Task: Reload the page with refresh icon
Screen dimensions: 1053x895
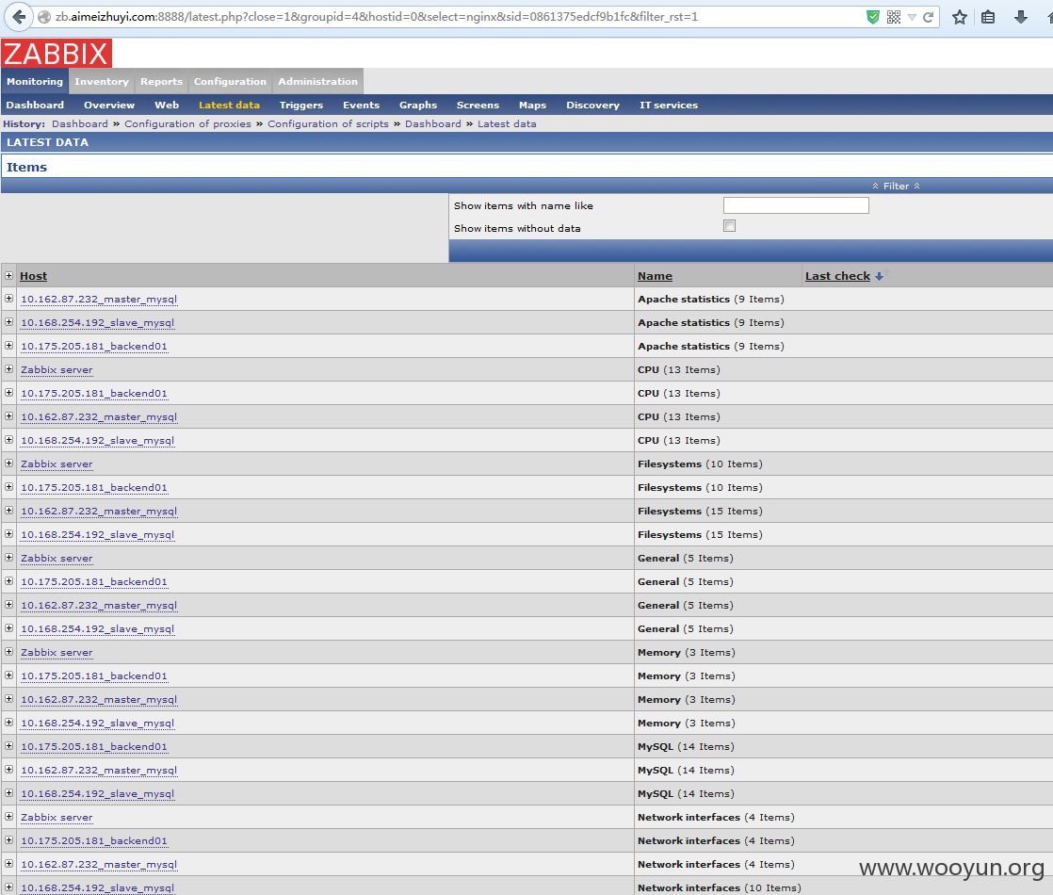Action: pos(928,17)
